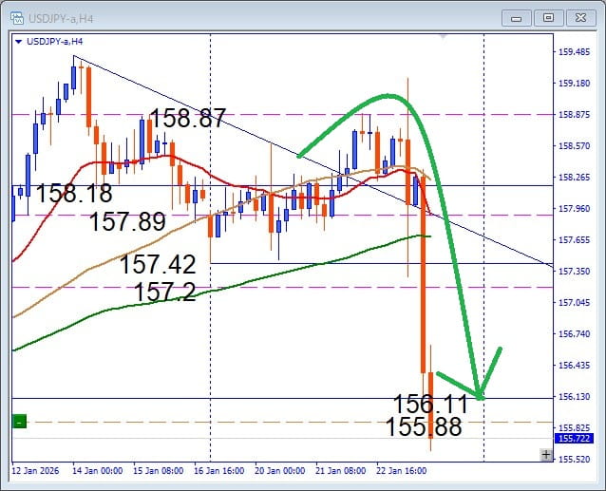Click the 12 Jan 2026 date label
Screen dimensions: 606x491
[x=35, y=471]
